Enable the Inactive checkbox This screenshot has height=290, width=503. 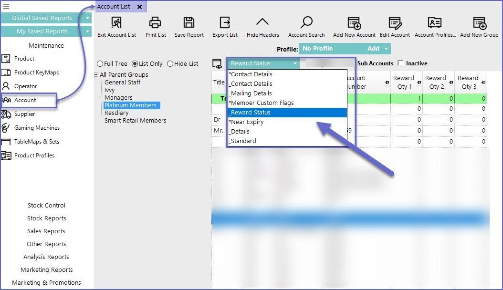401,63
